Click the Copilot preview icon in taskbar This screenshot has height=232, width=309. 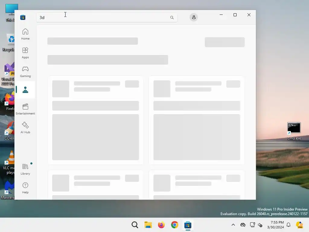pyautogui.click(x=299, y=225)
